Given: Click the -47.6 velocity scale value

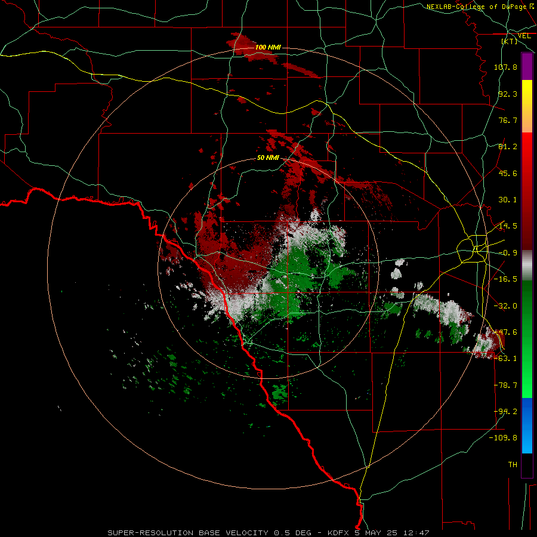Looking at the screenshot, I should [505, 332].
